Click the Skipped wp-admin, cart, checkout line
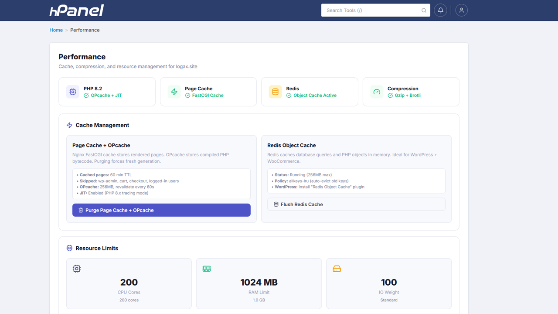This screenshot has width=558, height=314. click(x=128, y=181)
